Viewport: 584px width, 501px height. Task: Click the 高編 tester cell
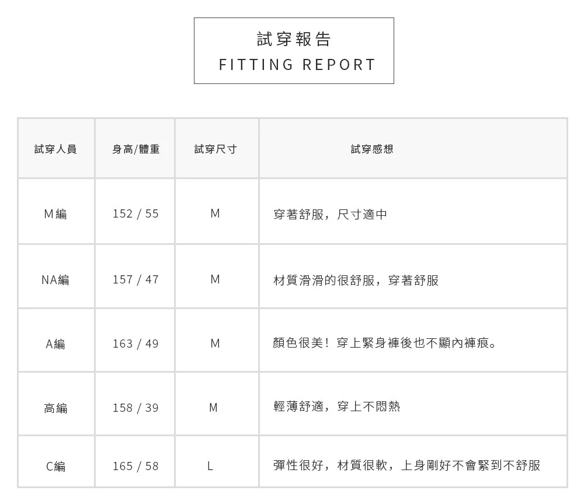click(x=55, y=408)
